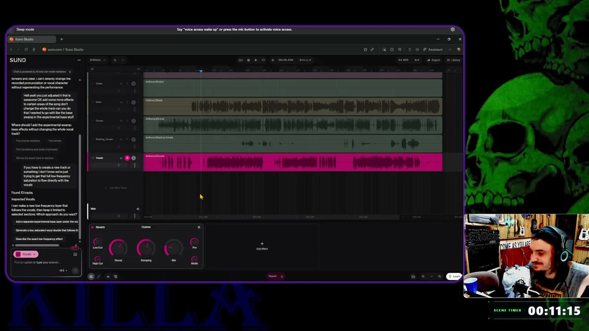589x331 pixels.
Task: Open the browser Assistant button
Action: (433, 50)
